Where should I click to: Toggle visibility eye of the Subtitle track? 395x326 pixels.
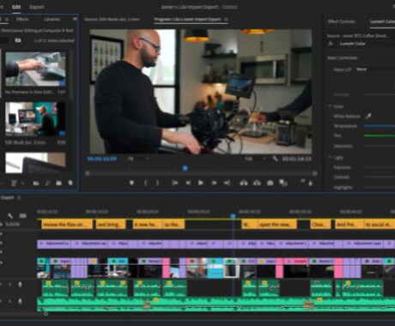1,225
